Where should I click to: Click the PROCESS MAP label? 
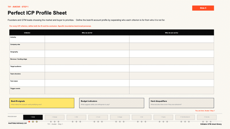pyautogui.click(x=12, y=116)
